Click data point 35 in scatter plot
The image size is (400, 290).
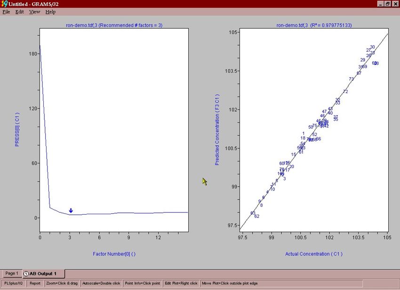pyautogui.click(x=336, y=120)
